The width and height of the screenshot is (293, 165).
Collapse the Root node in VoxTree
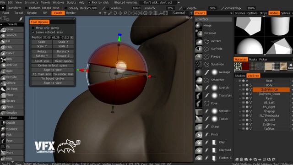pos(236,81)
